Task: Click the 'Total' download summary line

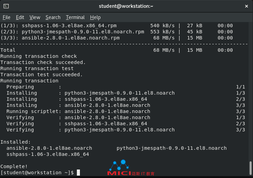Action: tap(117, 50)
